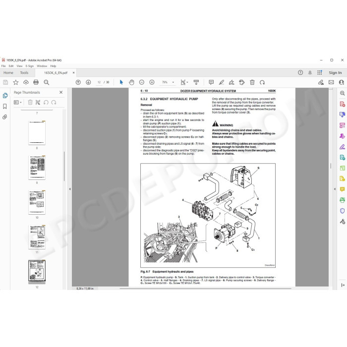347x347 pixels.
Task: Open the Help question mark icon
Action: pyautogui.click(x=300, y=72)
